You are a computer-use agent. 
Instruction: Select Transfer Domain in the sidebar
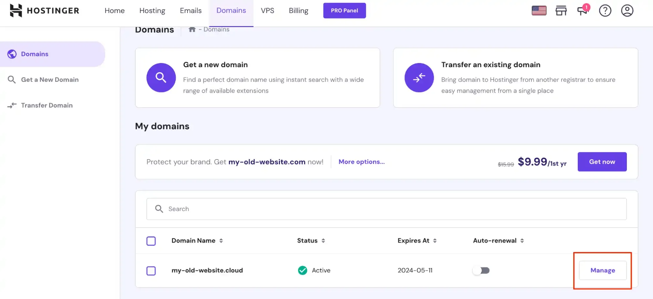coord(47,105)
